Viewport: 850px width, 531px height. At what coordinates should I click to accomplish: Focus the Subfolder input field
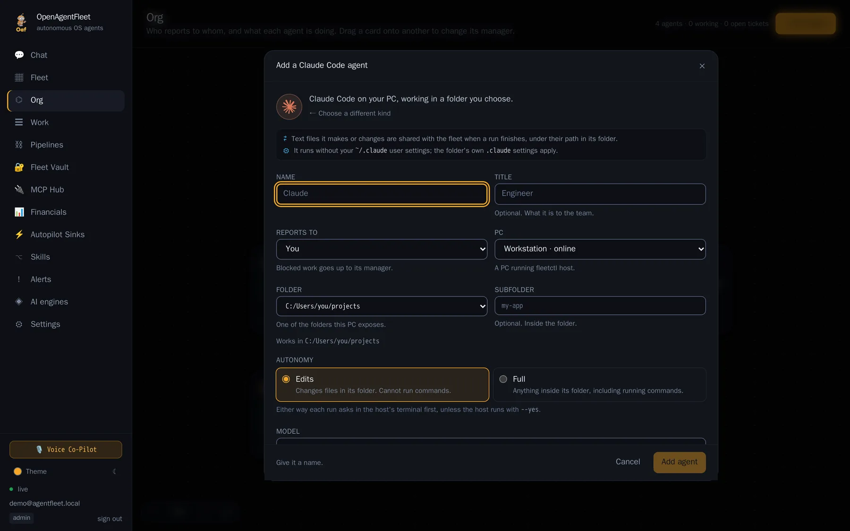tap(600, 306)
